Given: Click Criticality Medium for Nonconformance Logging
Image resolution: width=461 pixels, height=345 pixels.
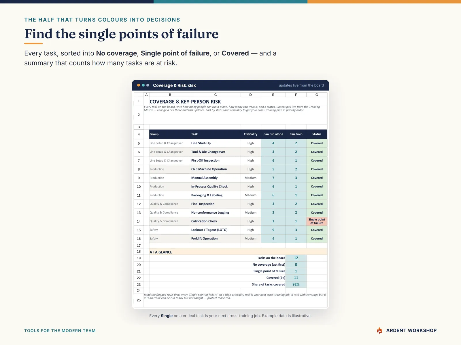Looking at the screenshot, I should (250, 212).
